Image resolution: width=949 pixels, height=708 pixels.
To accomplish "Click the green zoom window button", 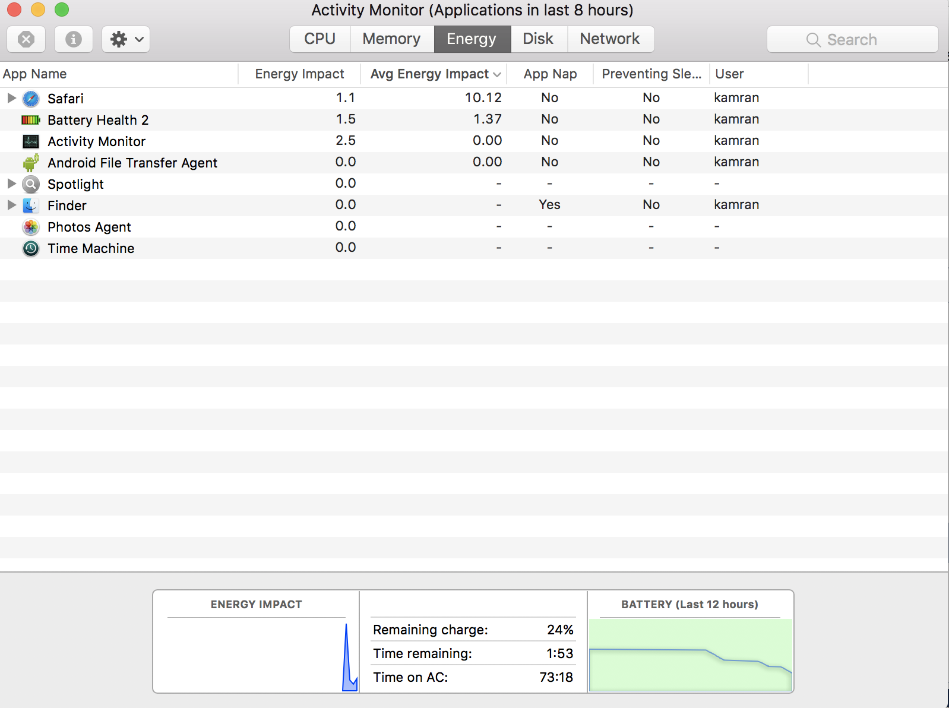I will [x=62, y=10].
